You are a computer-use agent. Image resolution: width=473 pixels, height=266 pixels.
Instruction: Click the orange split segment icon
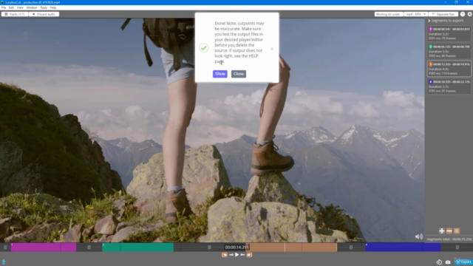pyautogui.click(x=457, y=231)
